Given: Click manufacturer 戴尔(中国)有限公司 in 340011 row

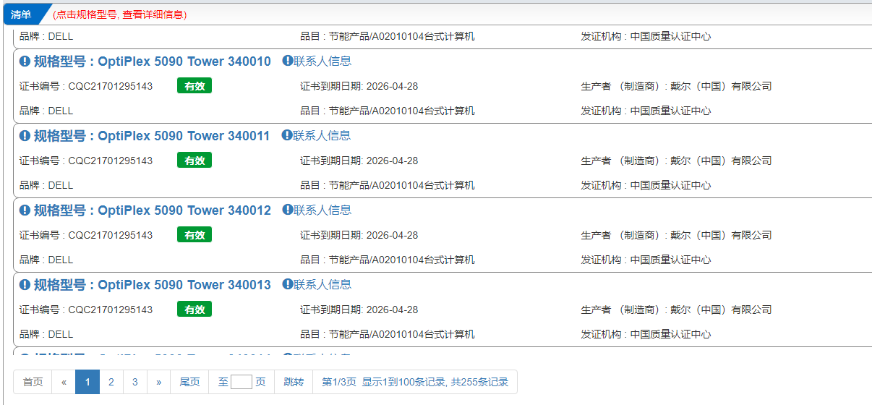Looking at the screenshot, I should (x=721, y=161).
